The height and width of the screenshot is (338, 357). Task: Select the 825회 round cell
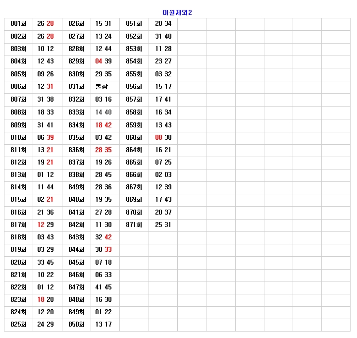coord(18,325)
